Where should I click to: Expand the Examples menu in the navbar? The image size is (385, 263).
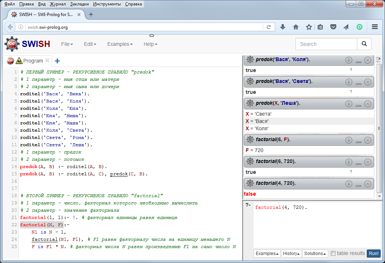coord(120,44)
